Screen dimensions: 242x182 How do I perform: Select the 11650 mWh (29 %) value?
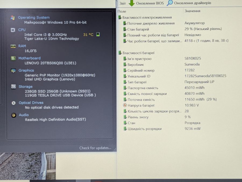pyautogui.click(x=201, y=99)
